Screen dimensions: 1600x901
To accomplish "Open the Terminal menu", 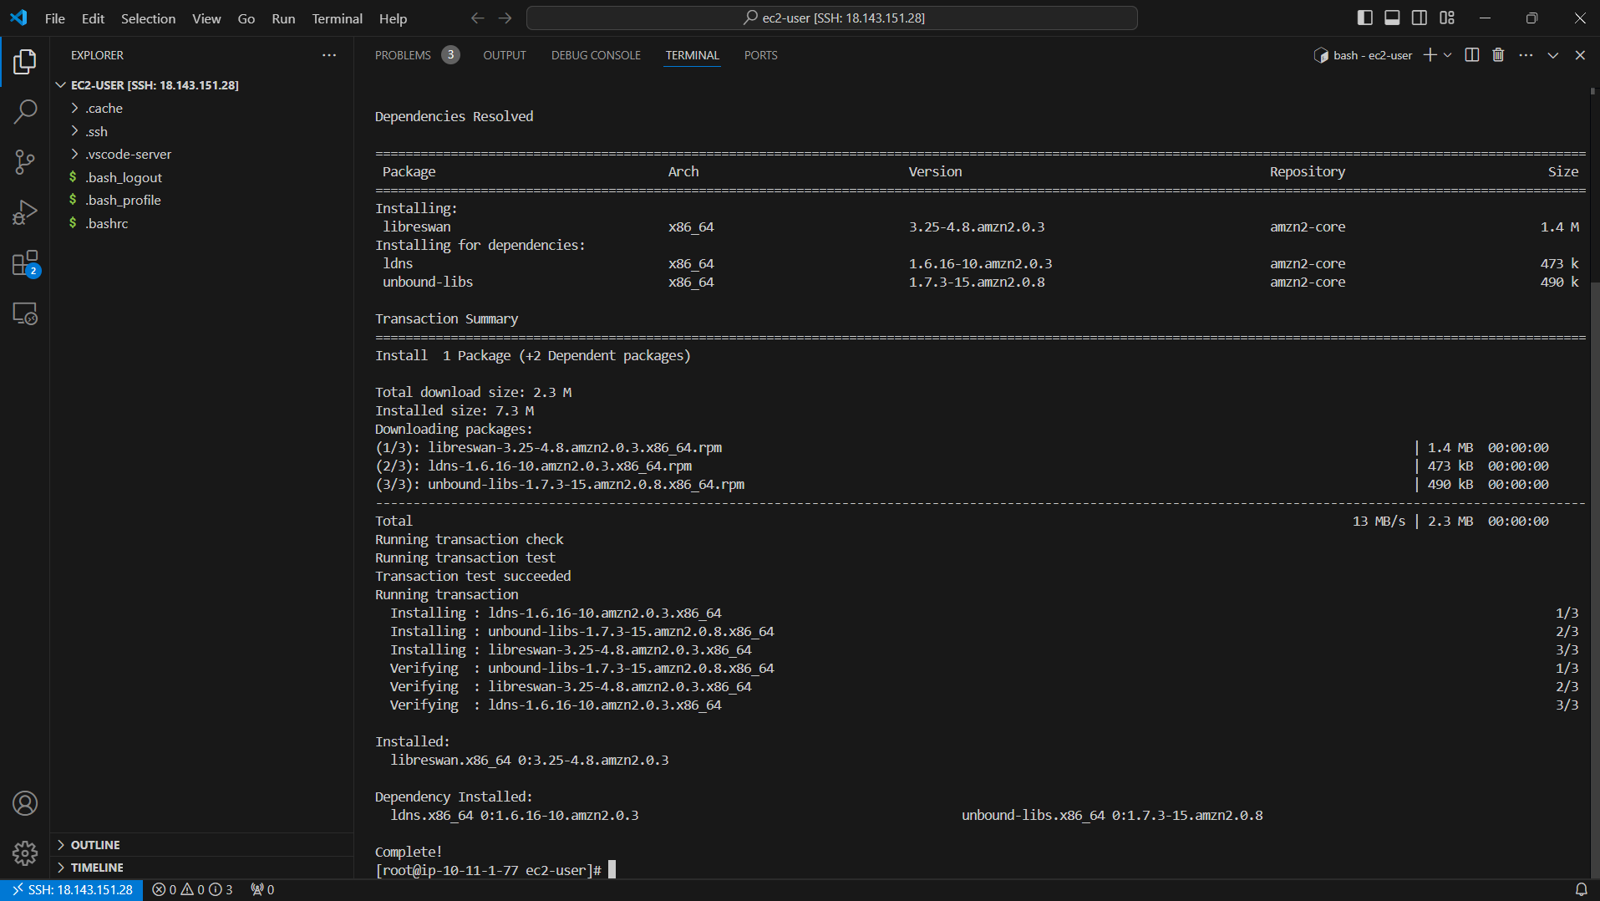I will point(337,18).
